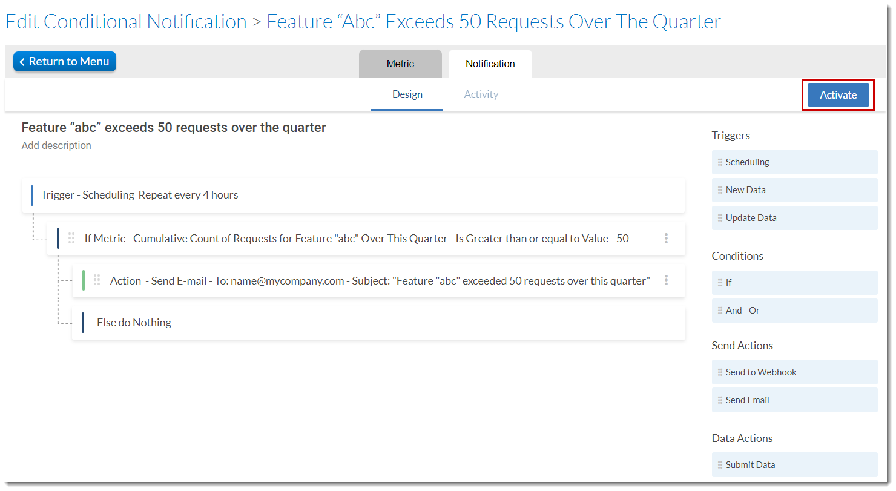
Task: Pick the If condition block
Action: point(795,283)
